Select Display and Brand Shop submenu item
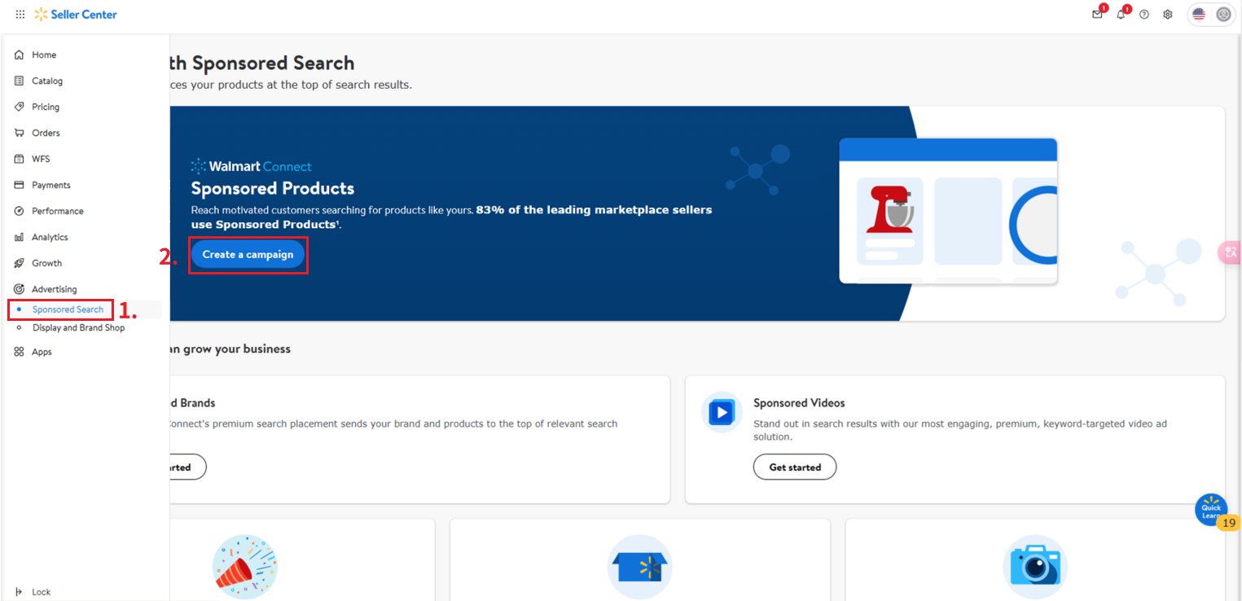The image size is (1242, 601). tap(79, 327)
